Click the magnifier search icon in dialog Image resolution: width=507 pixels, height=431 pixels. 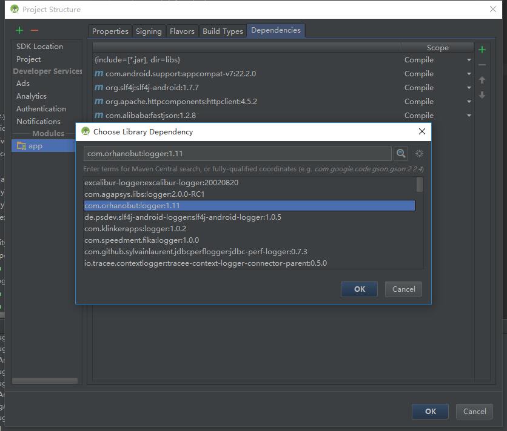click(401, 154)
